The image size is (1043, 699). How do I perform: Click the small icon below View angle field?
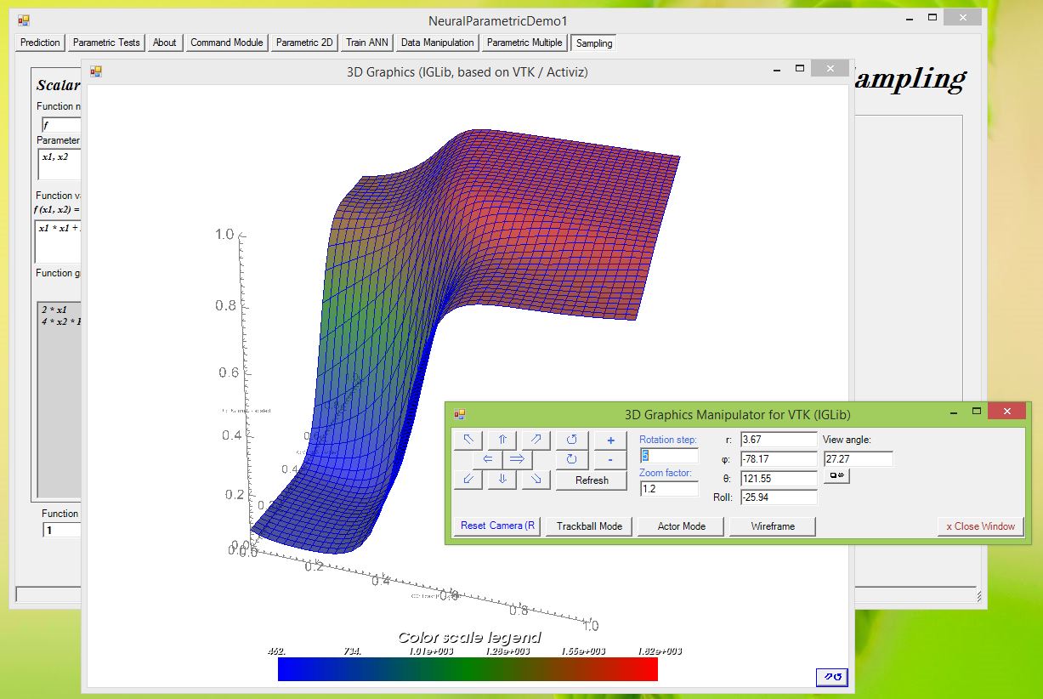pos(836,476)
